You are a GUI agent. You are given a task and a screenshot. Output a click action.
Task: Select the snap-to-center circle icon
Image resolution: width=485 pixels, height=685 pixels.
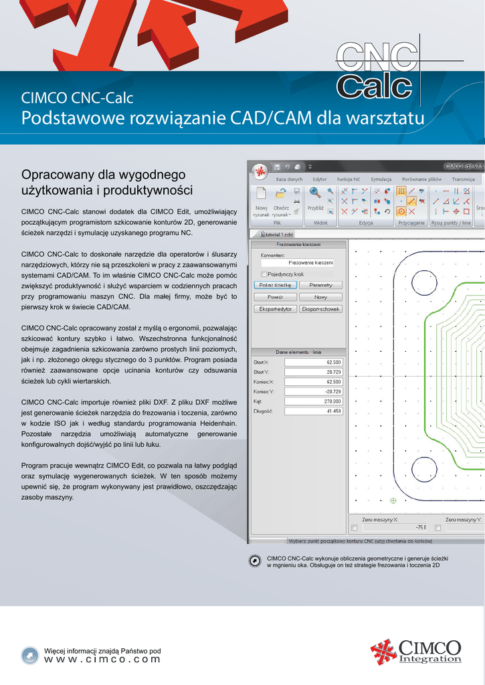coord(401,211)
